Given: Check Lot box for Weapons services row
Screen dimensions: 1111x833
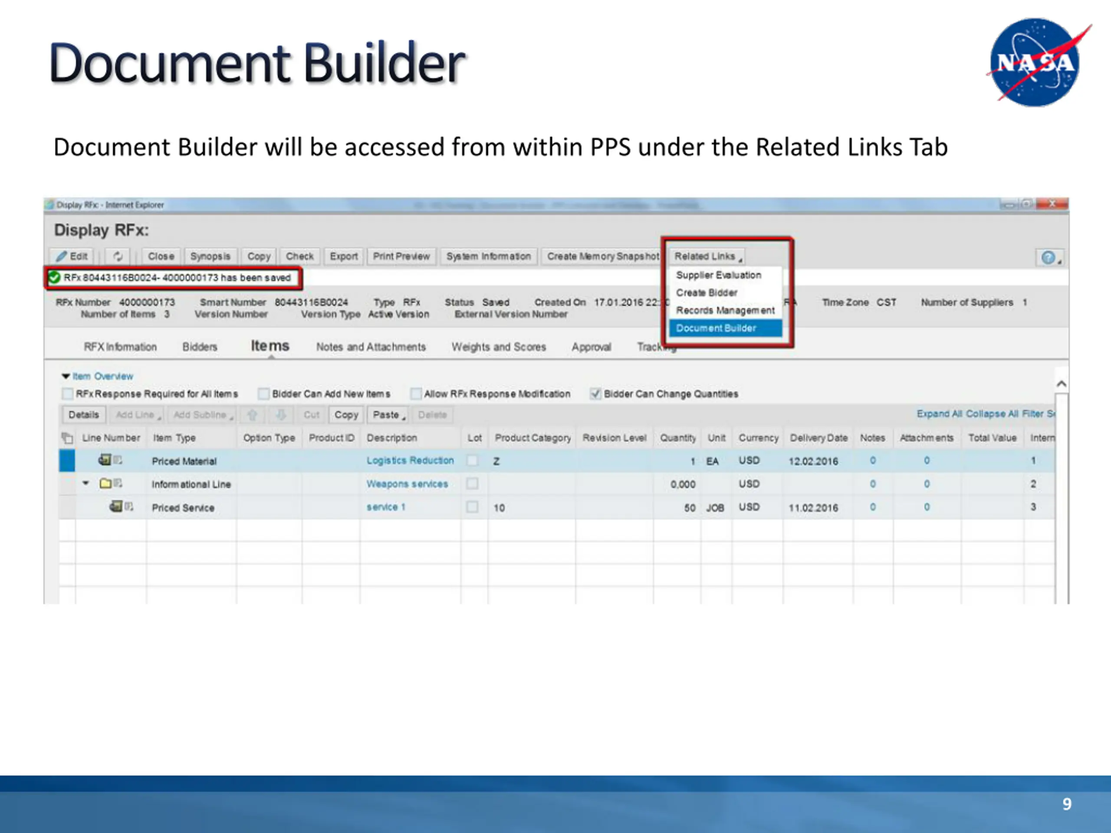Looking at the screenshot, I should (472, 484).
